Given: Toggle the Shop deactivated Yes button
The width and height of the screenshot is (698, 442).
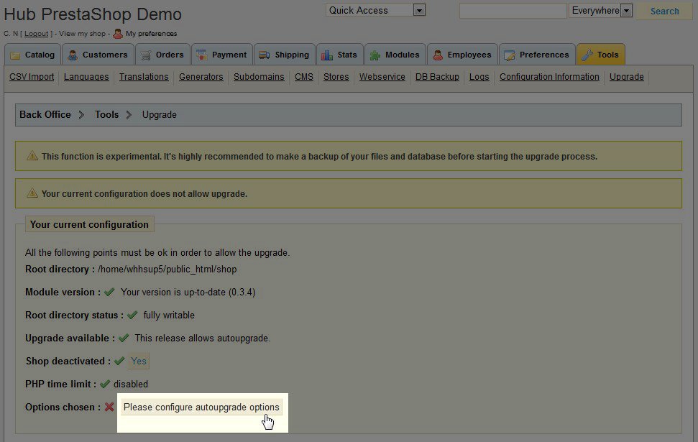Looking at the screenshot, I should pyautogui.click(x=139, y=362).
